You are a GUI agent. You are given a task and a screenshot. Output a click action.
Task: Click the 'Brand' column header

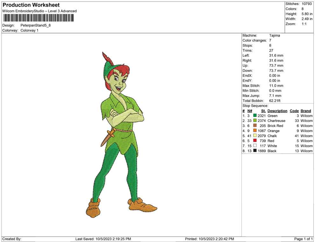306,111
